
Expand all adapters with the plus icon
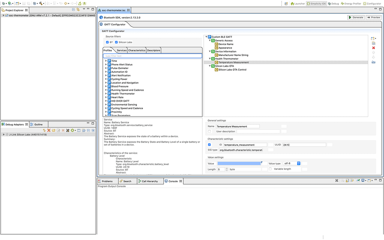93,130
